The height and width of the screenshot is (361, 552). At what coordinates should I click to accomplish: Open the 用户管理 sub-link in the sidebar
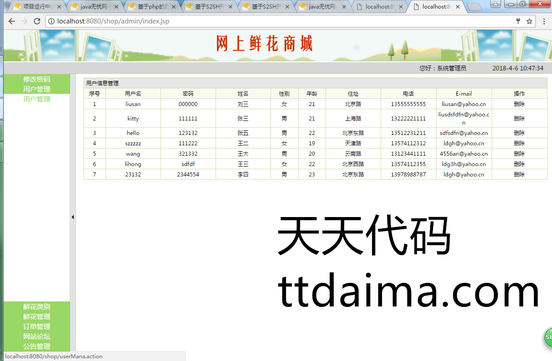pos(37,99)
